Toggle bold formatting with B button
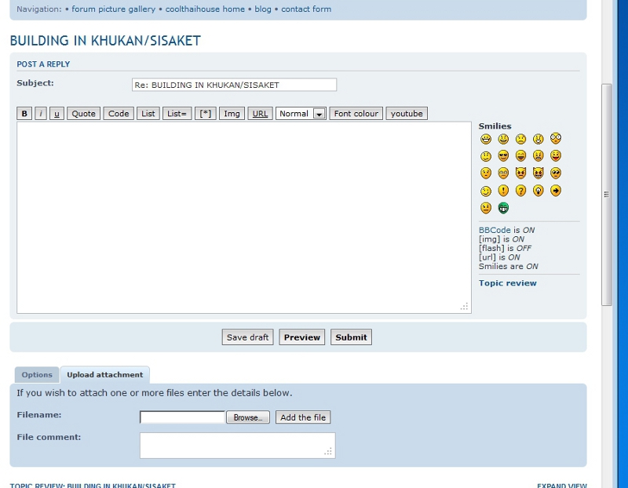Screen dimensions: 628x488 pos(24,114)
